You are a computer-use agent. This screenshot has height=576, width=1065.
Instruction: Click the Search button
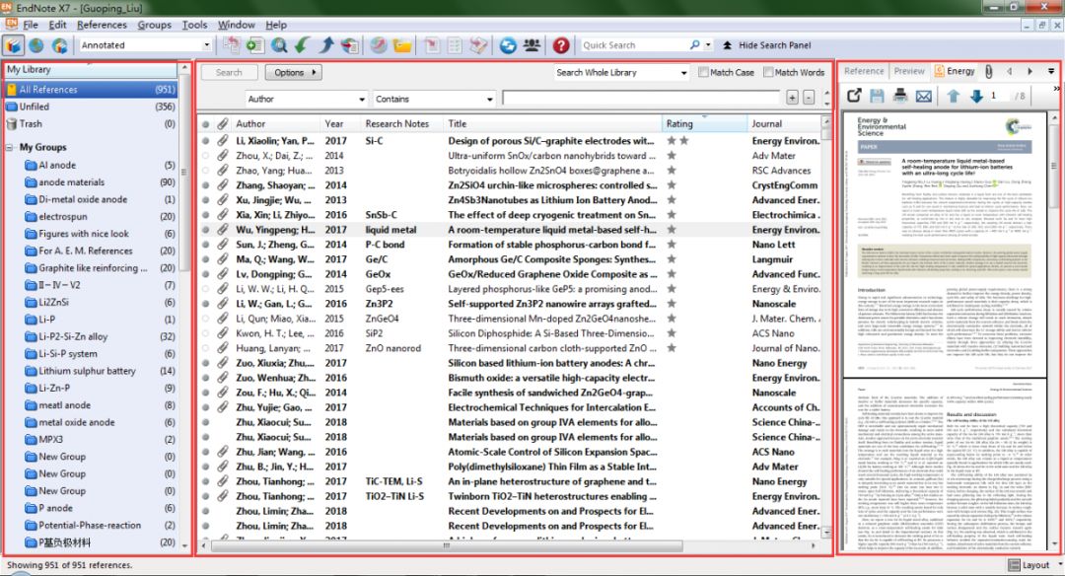click(230, 71)
